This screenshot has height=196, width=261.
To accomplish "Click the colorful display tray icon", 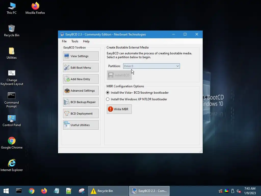I will click(227, 191).
